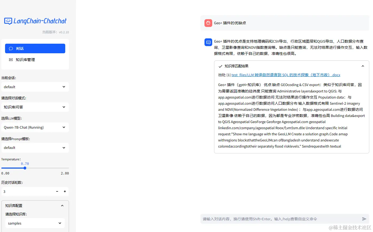Click Temperature value 0.70 label
The height and width of the screenshot is (232, 373).
25,164
